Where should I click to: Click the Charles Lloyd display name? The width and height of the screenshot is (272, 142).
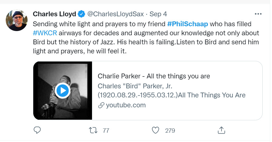point(54,14)
